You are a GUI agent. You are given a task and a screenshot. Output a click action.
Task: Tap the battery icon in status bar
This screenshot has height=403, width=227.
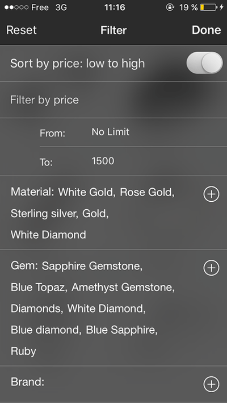[208, 7]
